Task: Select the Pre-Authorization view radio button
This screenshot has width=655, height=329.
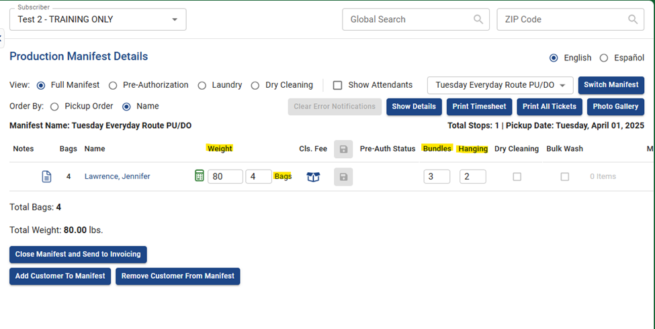Action: (113, 85)
